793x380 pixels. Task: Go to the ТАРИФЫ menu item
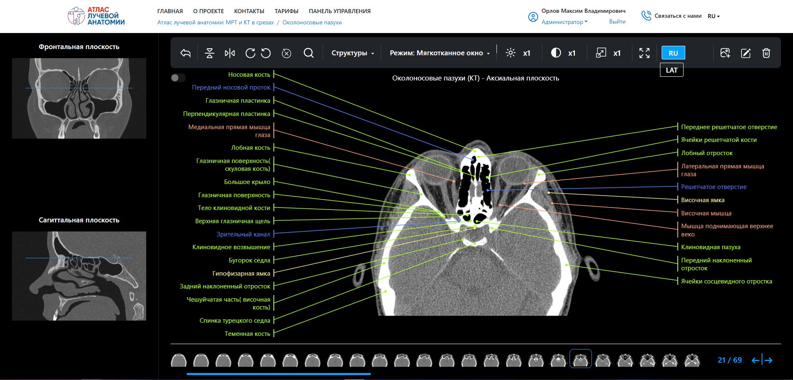(x=286, y=11)
